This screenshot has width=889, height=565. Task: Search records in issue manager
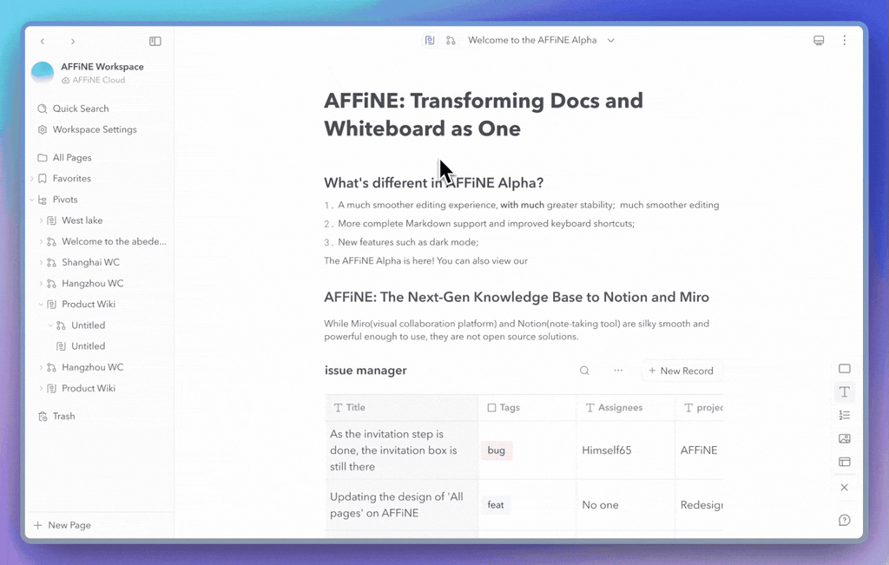pyautogui.click(x=584, y=371)
